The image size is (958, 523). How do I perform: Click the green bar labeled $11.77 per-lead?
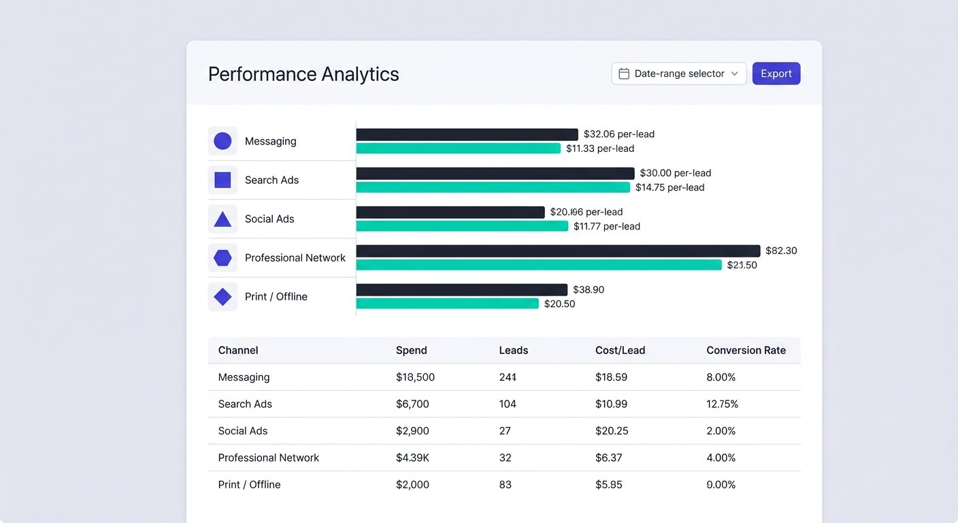462,226
